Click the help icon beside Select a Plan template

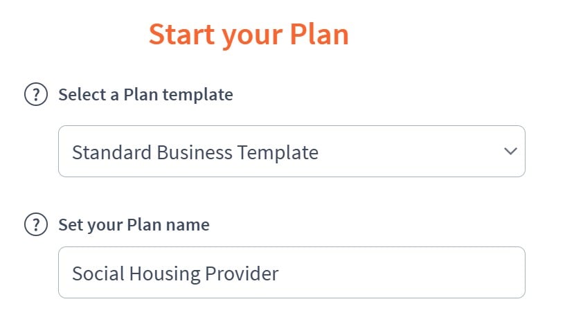(x=35, y=94)
